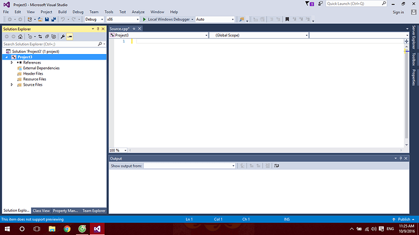Select Resource Files folder

[35, 79]
